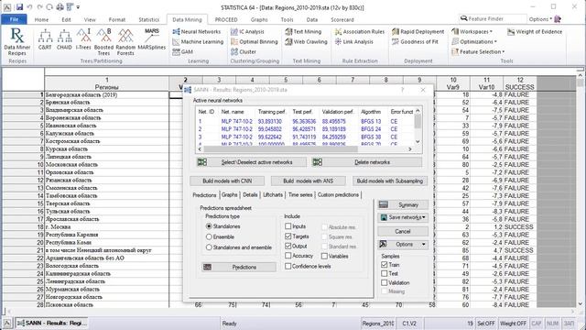Open the MARSplines tool
This screenshot has height=330, width=586.
point(151,39)
